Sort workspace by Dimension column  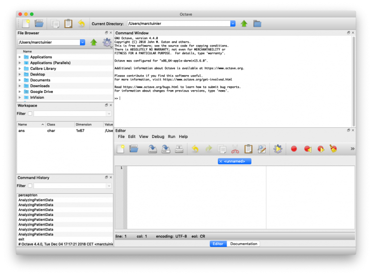tap(89, 124)
